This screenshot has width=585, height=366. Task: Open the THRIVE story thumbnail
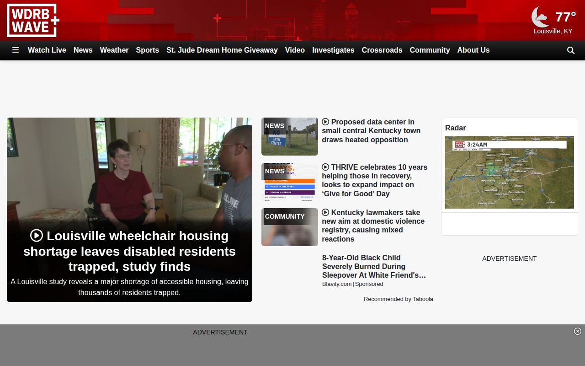290,182
